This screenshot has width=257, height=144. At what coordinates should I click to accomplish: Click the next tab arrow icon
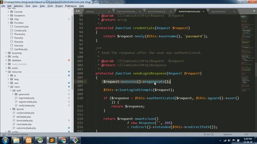point(79,11)
